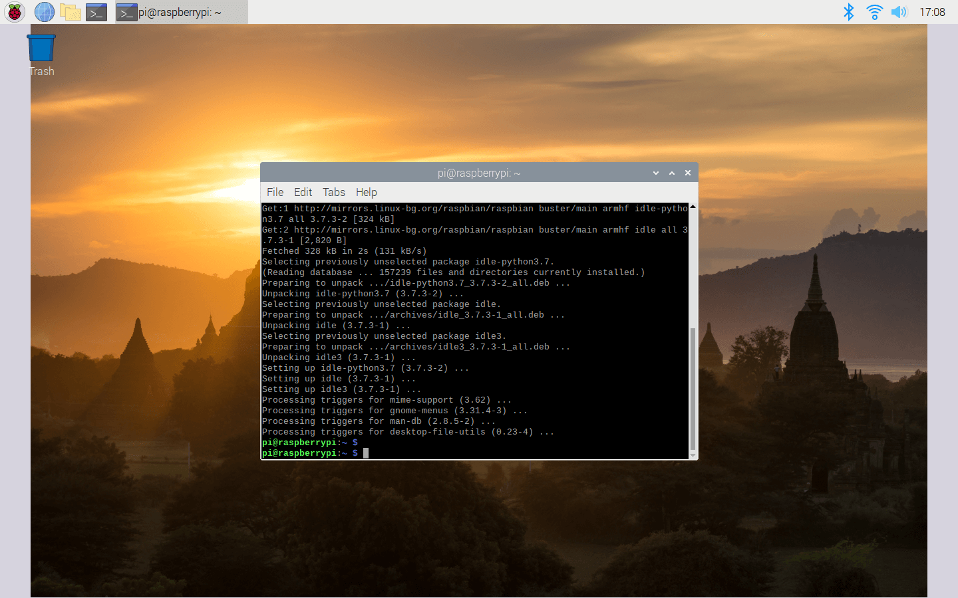
Task: Click the Bluetooth tray icon
Action: coord(848,12)
